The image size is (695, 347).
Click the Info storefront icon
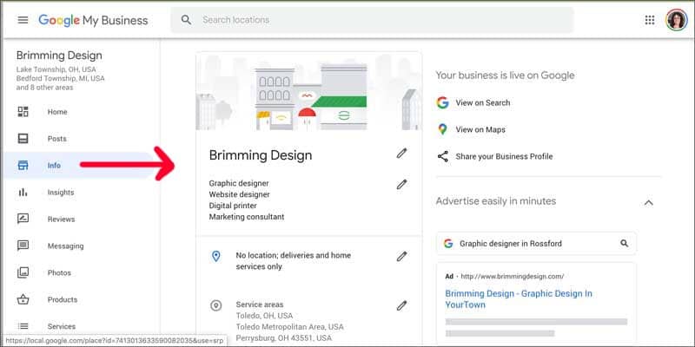pos(23,166)
